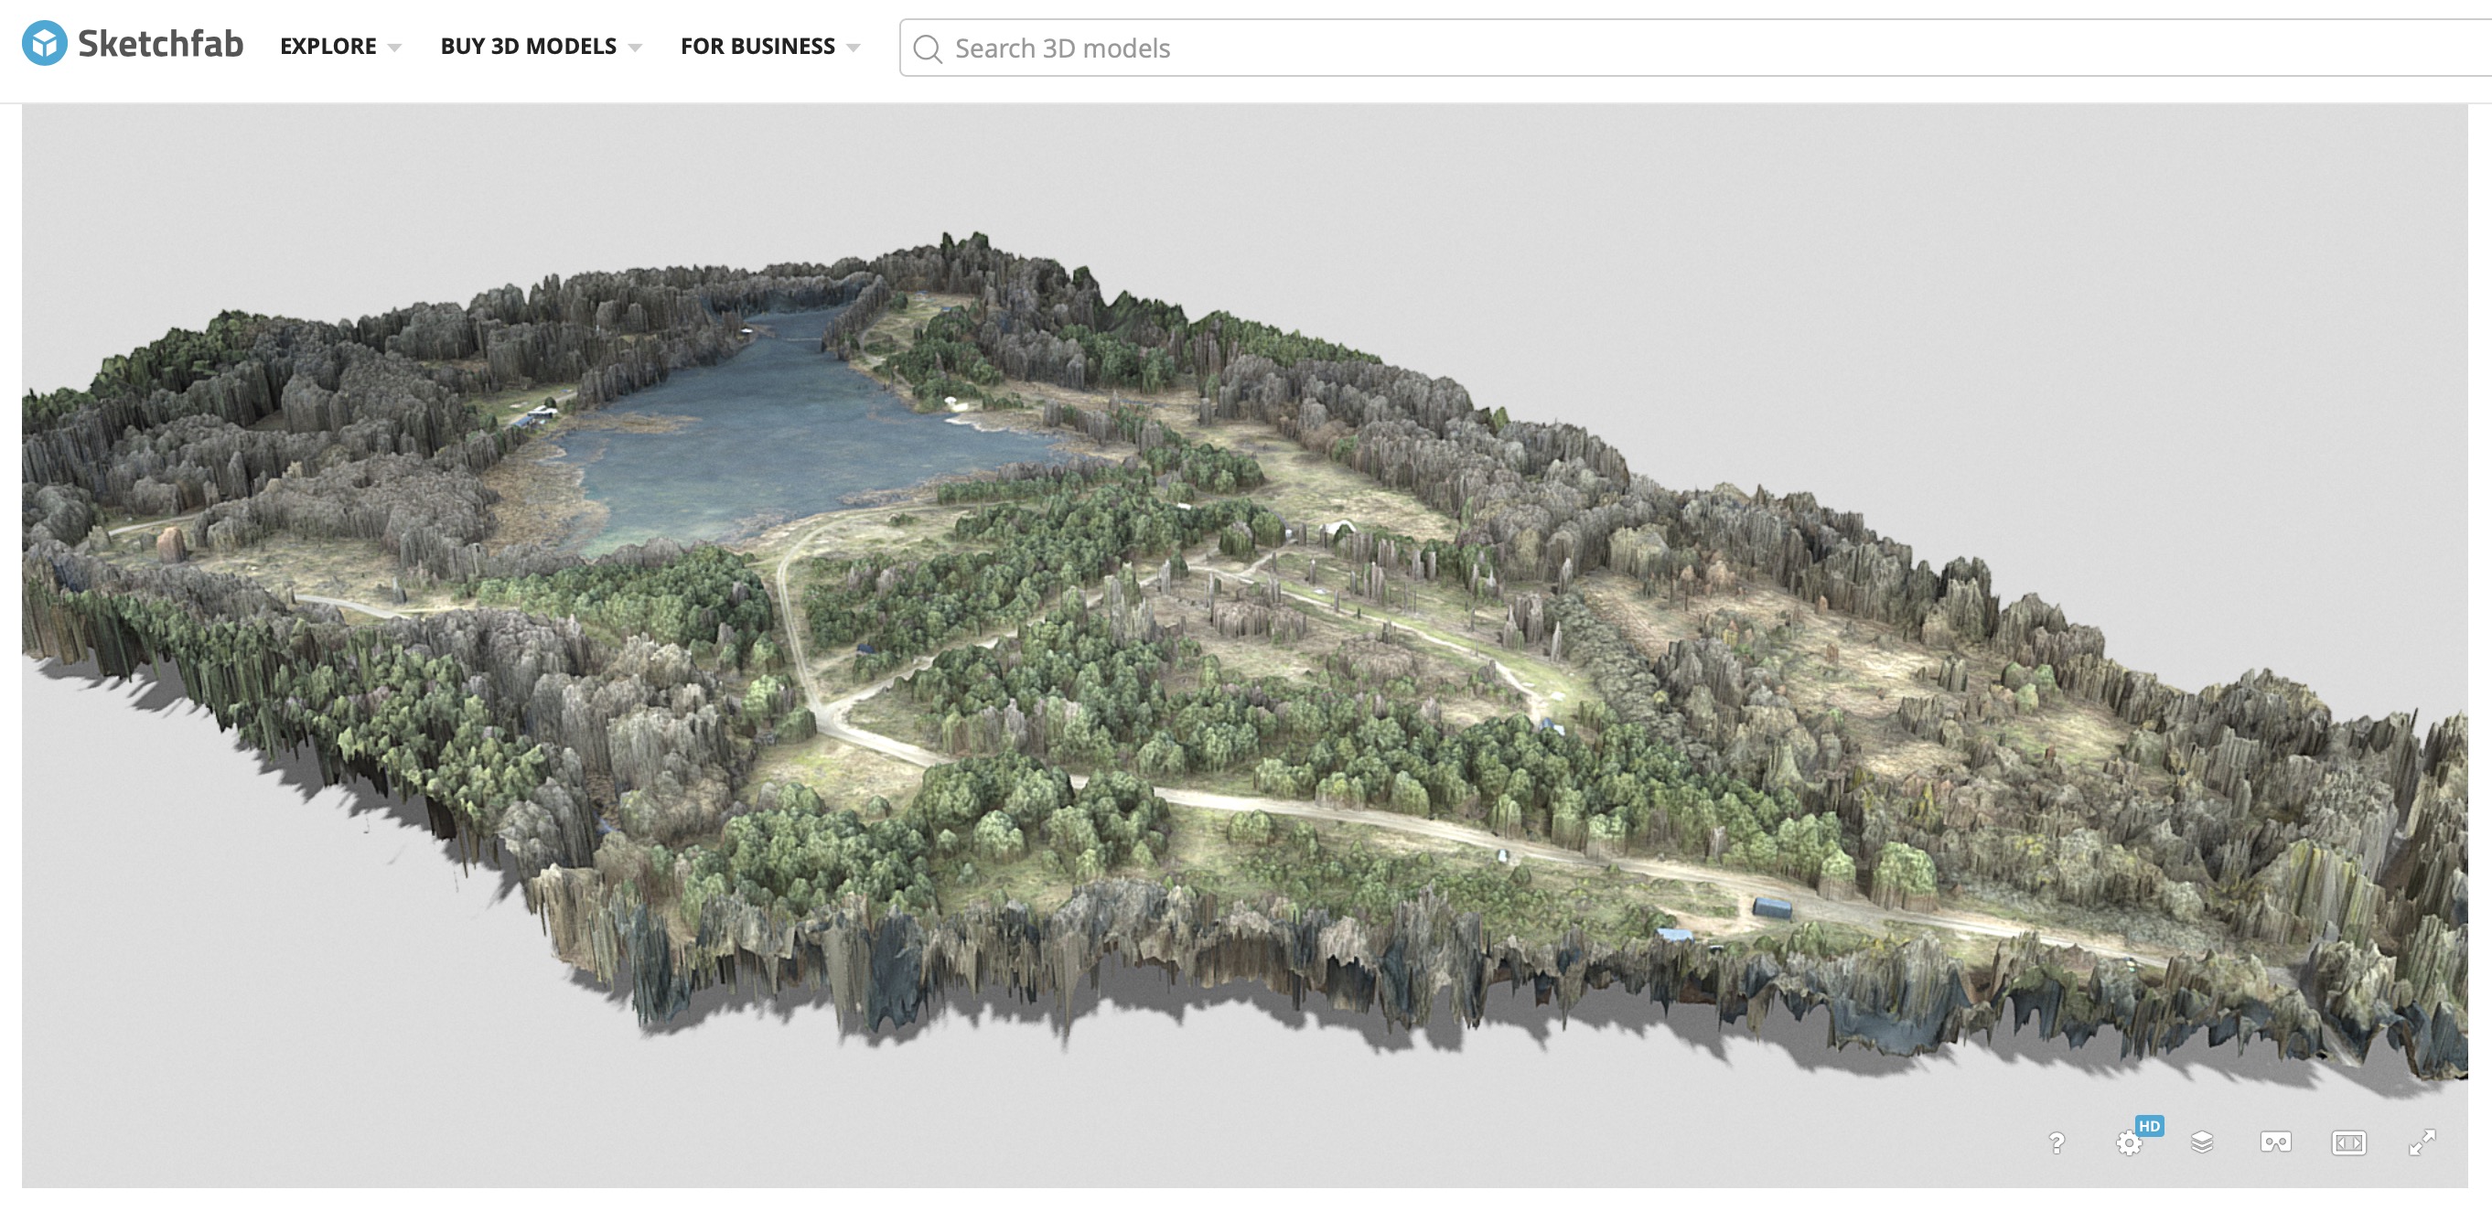The height and width of the screenshot is (1222, 2492).
Task: Open the model inspector layers icon
Action: click(x=2202, y=1142)
